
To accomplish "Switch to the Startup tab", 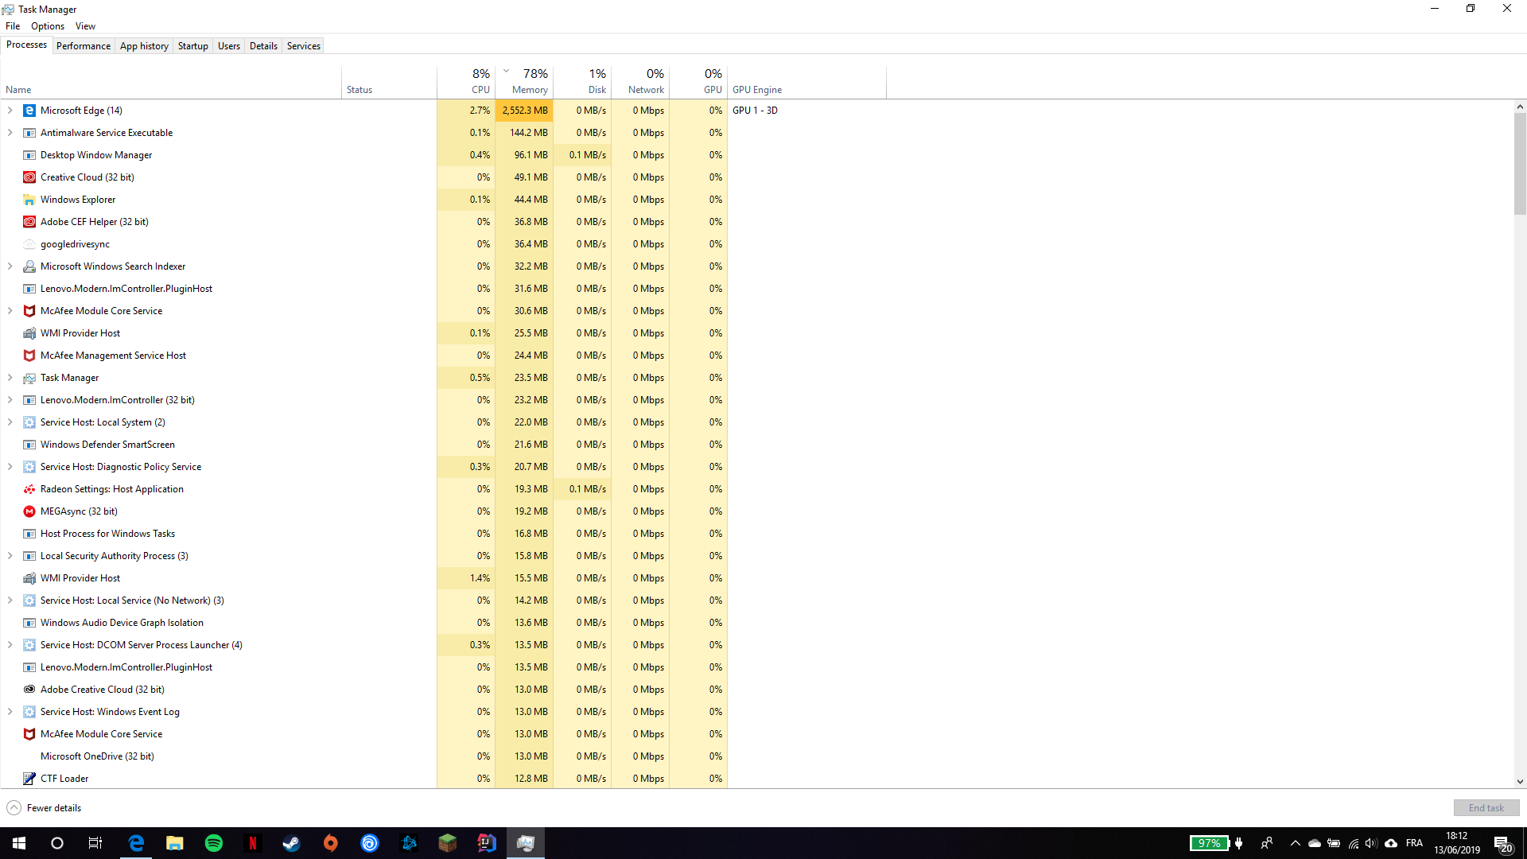I will tap(192, 46).
